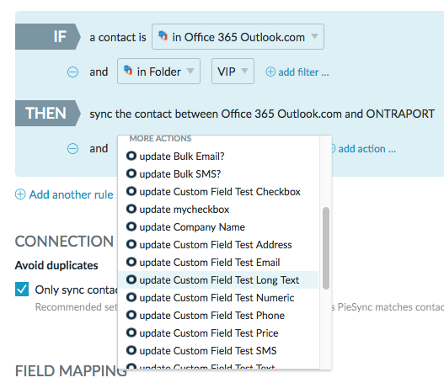
Task: Select highlighted 'update Custom Field Test Long Text'
Action: point(218,280)
